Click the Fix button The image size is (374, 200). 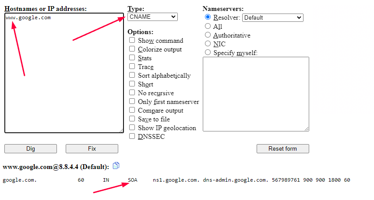point(92,148)
